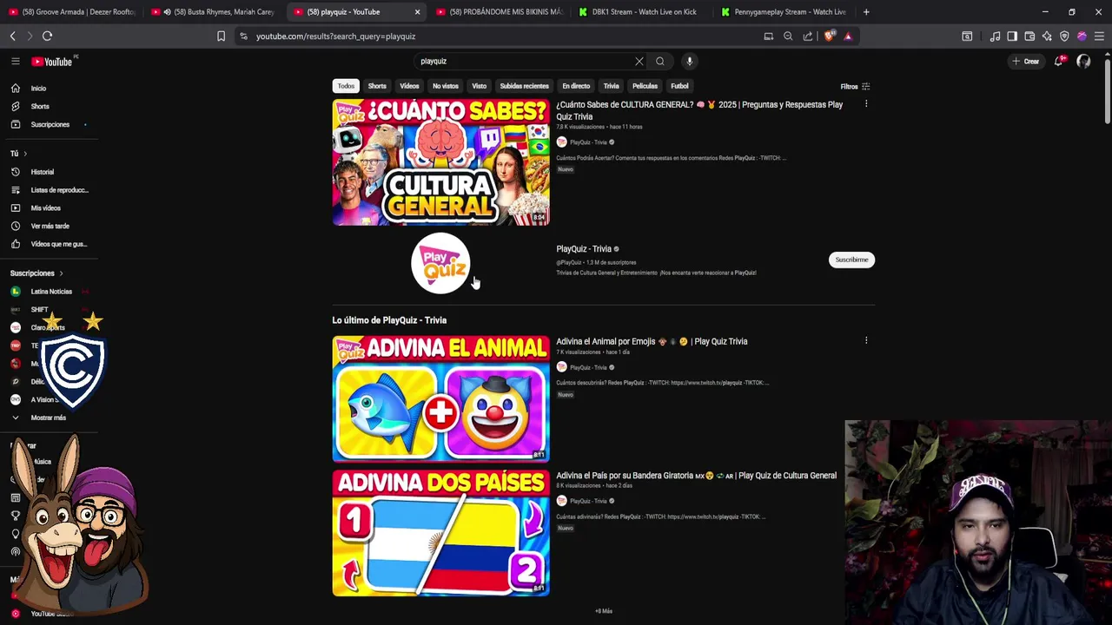Select the En directo chip
Screen dimensions: 1112x625
tap(576, 86)
